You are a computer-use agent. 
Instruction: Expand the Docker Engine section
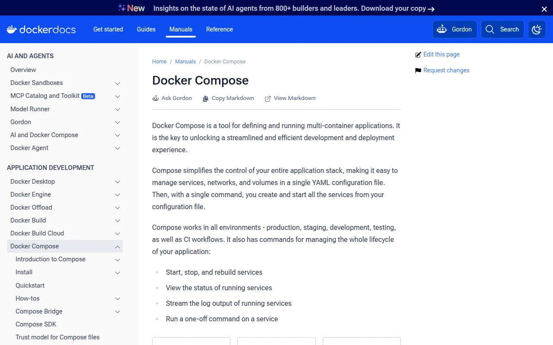tap(118, 195)
